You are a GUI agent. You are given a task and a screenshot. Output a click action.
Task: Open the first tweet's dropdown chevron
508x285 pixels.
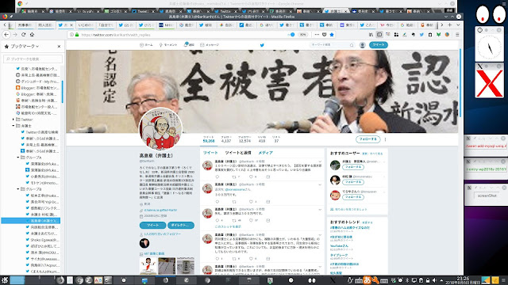click(320, 161)
